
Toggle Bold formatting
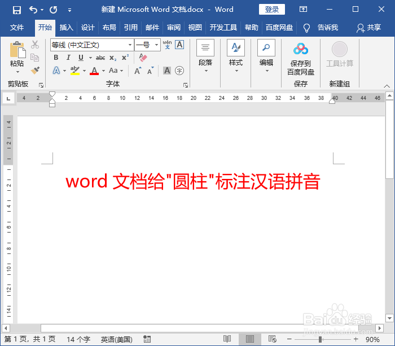[x=56, y=58]
